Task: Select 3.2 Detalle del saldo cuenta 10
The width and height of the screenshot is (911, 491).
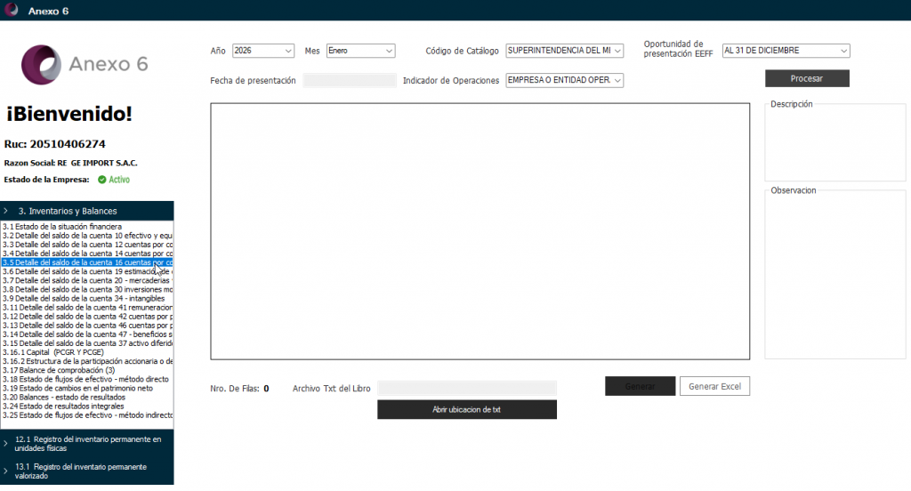Action: (x=87, y=236)
